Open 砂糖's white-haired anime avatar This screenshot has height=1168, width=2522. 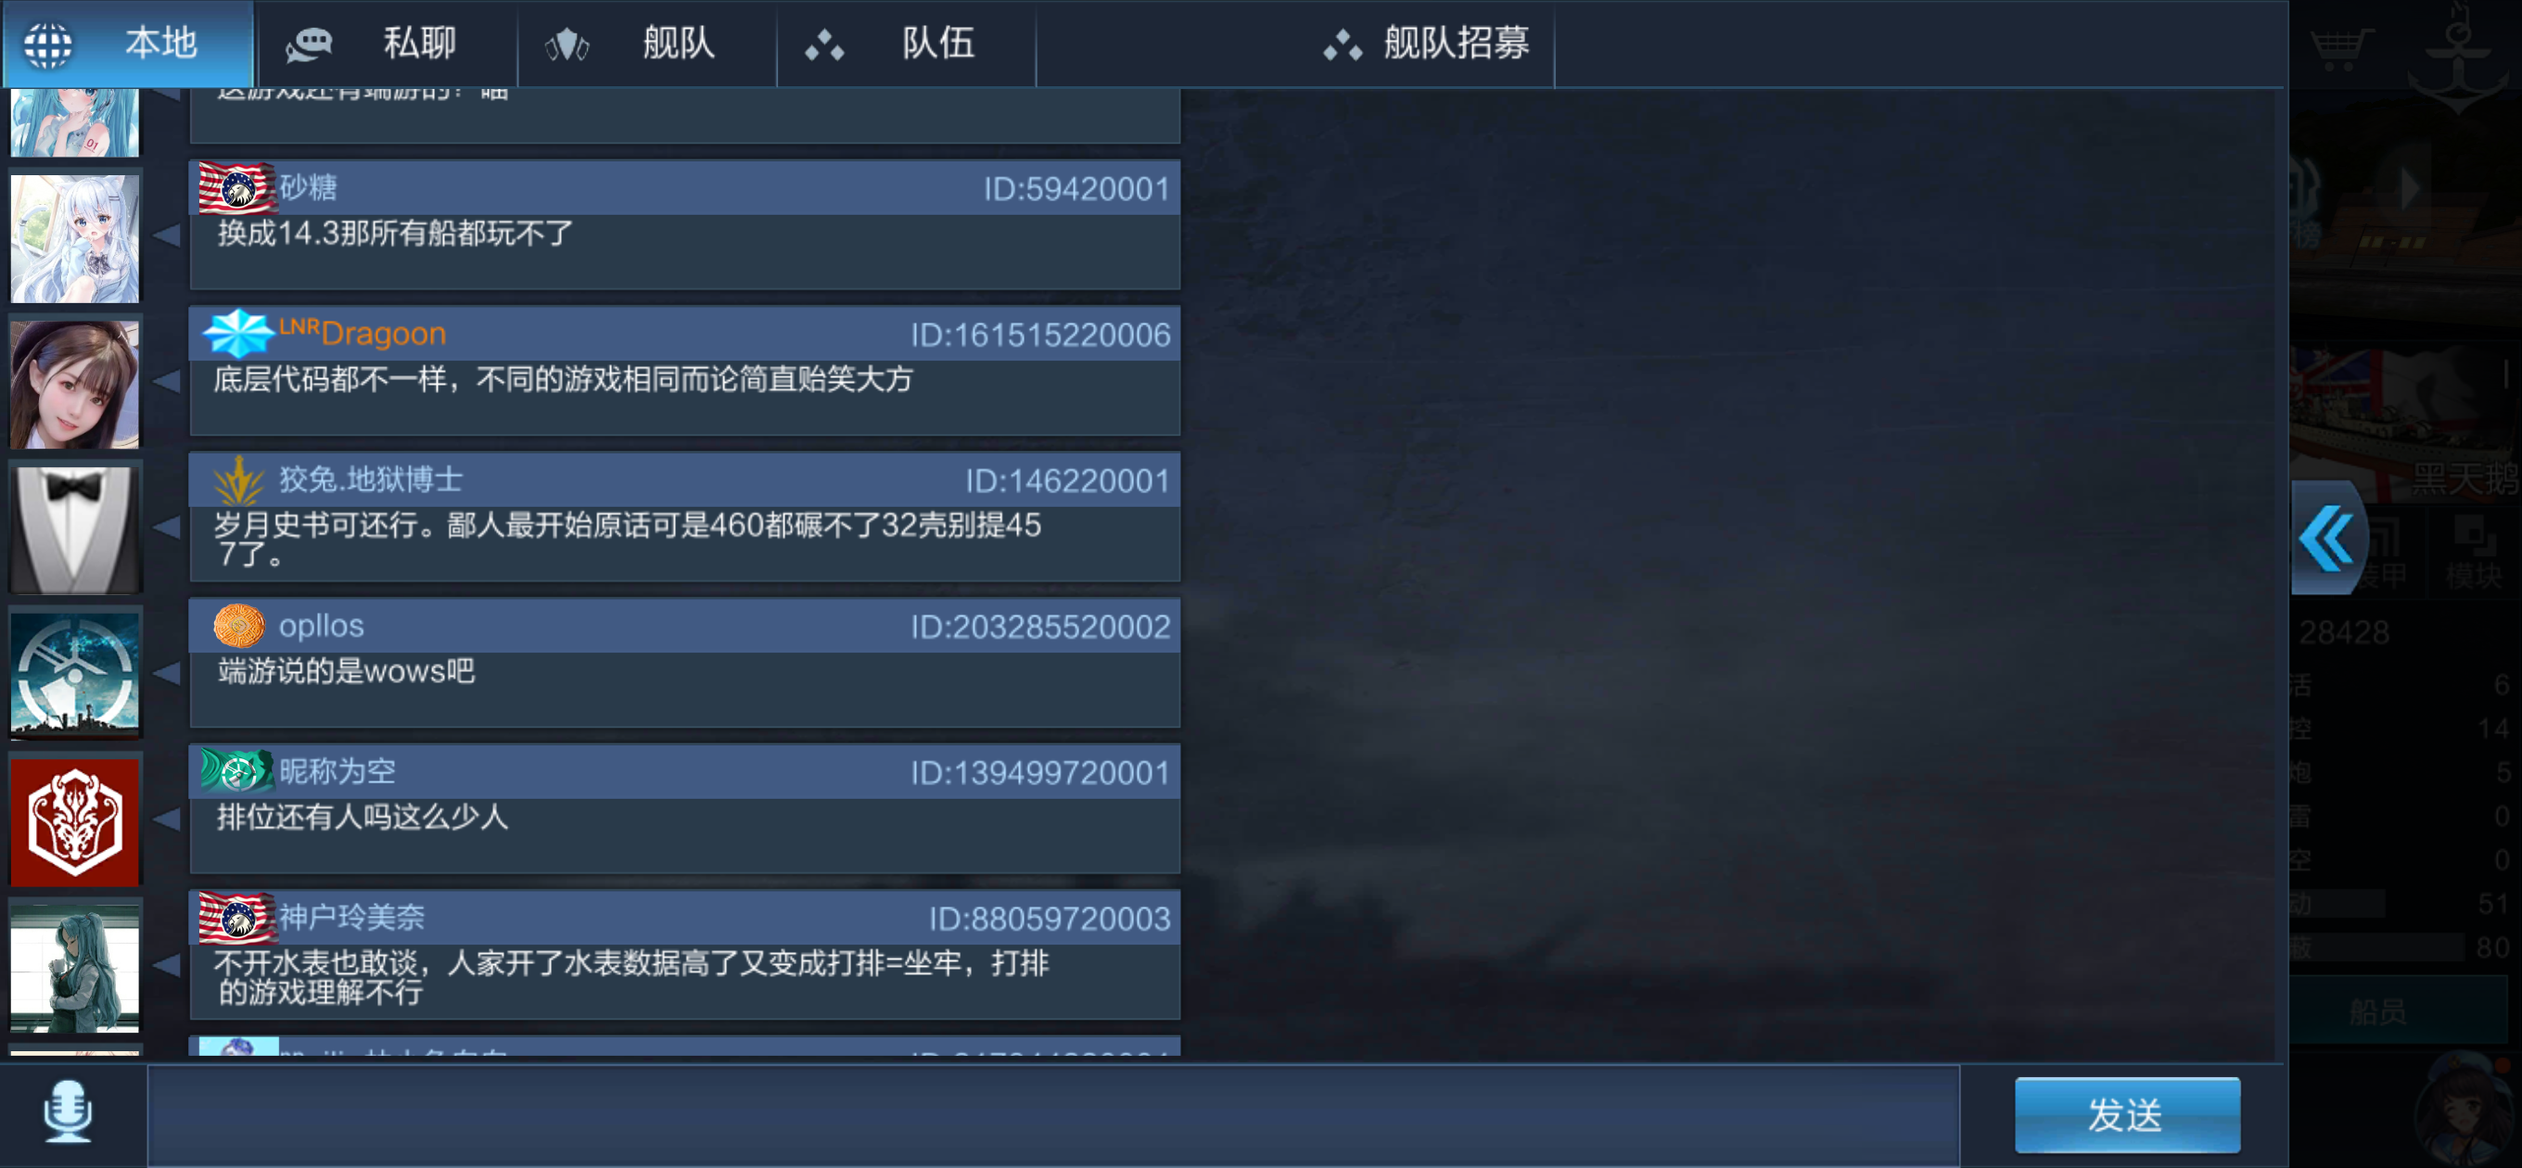74,238
